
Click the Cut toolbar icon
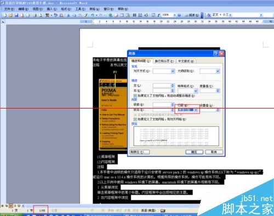(68, 15)
